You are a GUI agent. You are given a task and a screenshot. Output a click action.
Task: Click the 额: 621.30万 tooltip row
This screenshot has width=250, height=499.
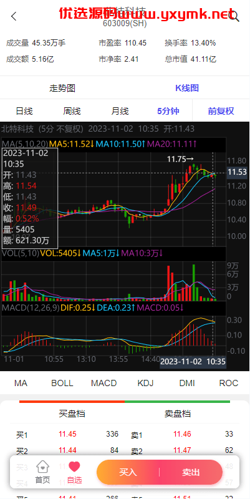click(x=26, y=240)
